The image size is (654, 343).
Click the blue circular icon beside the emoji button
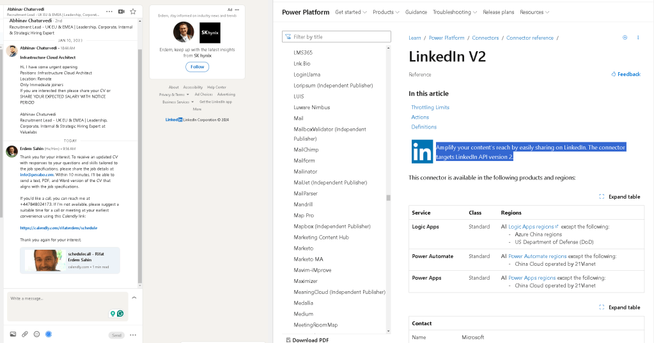point(49,334)
